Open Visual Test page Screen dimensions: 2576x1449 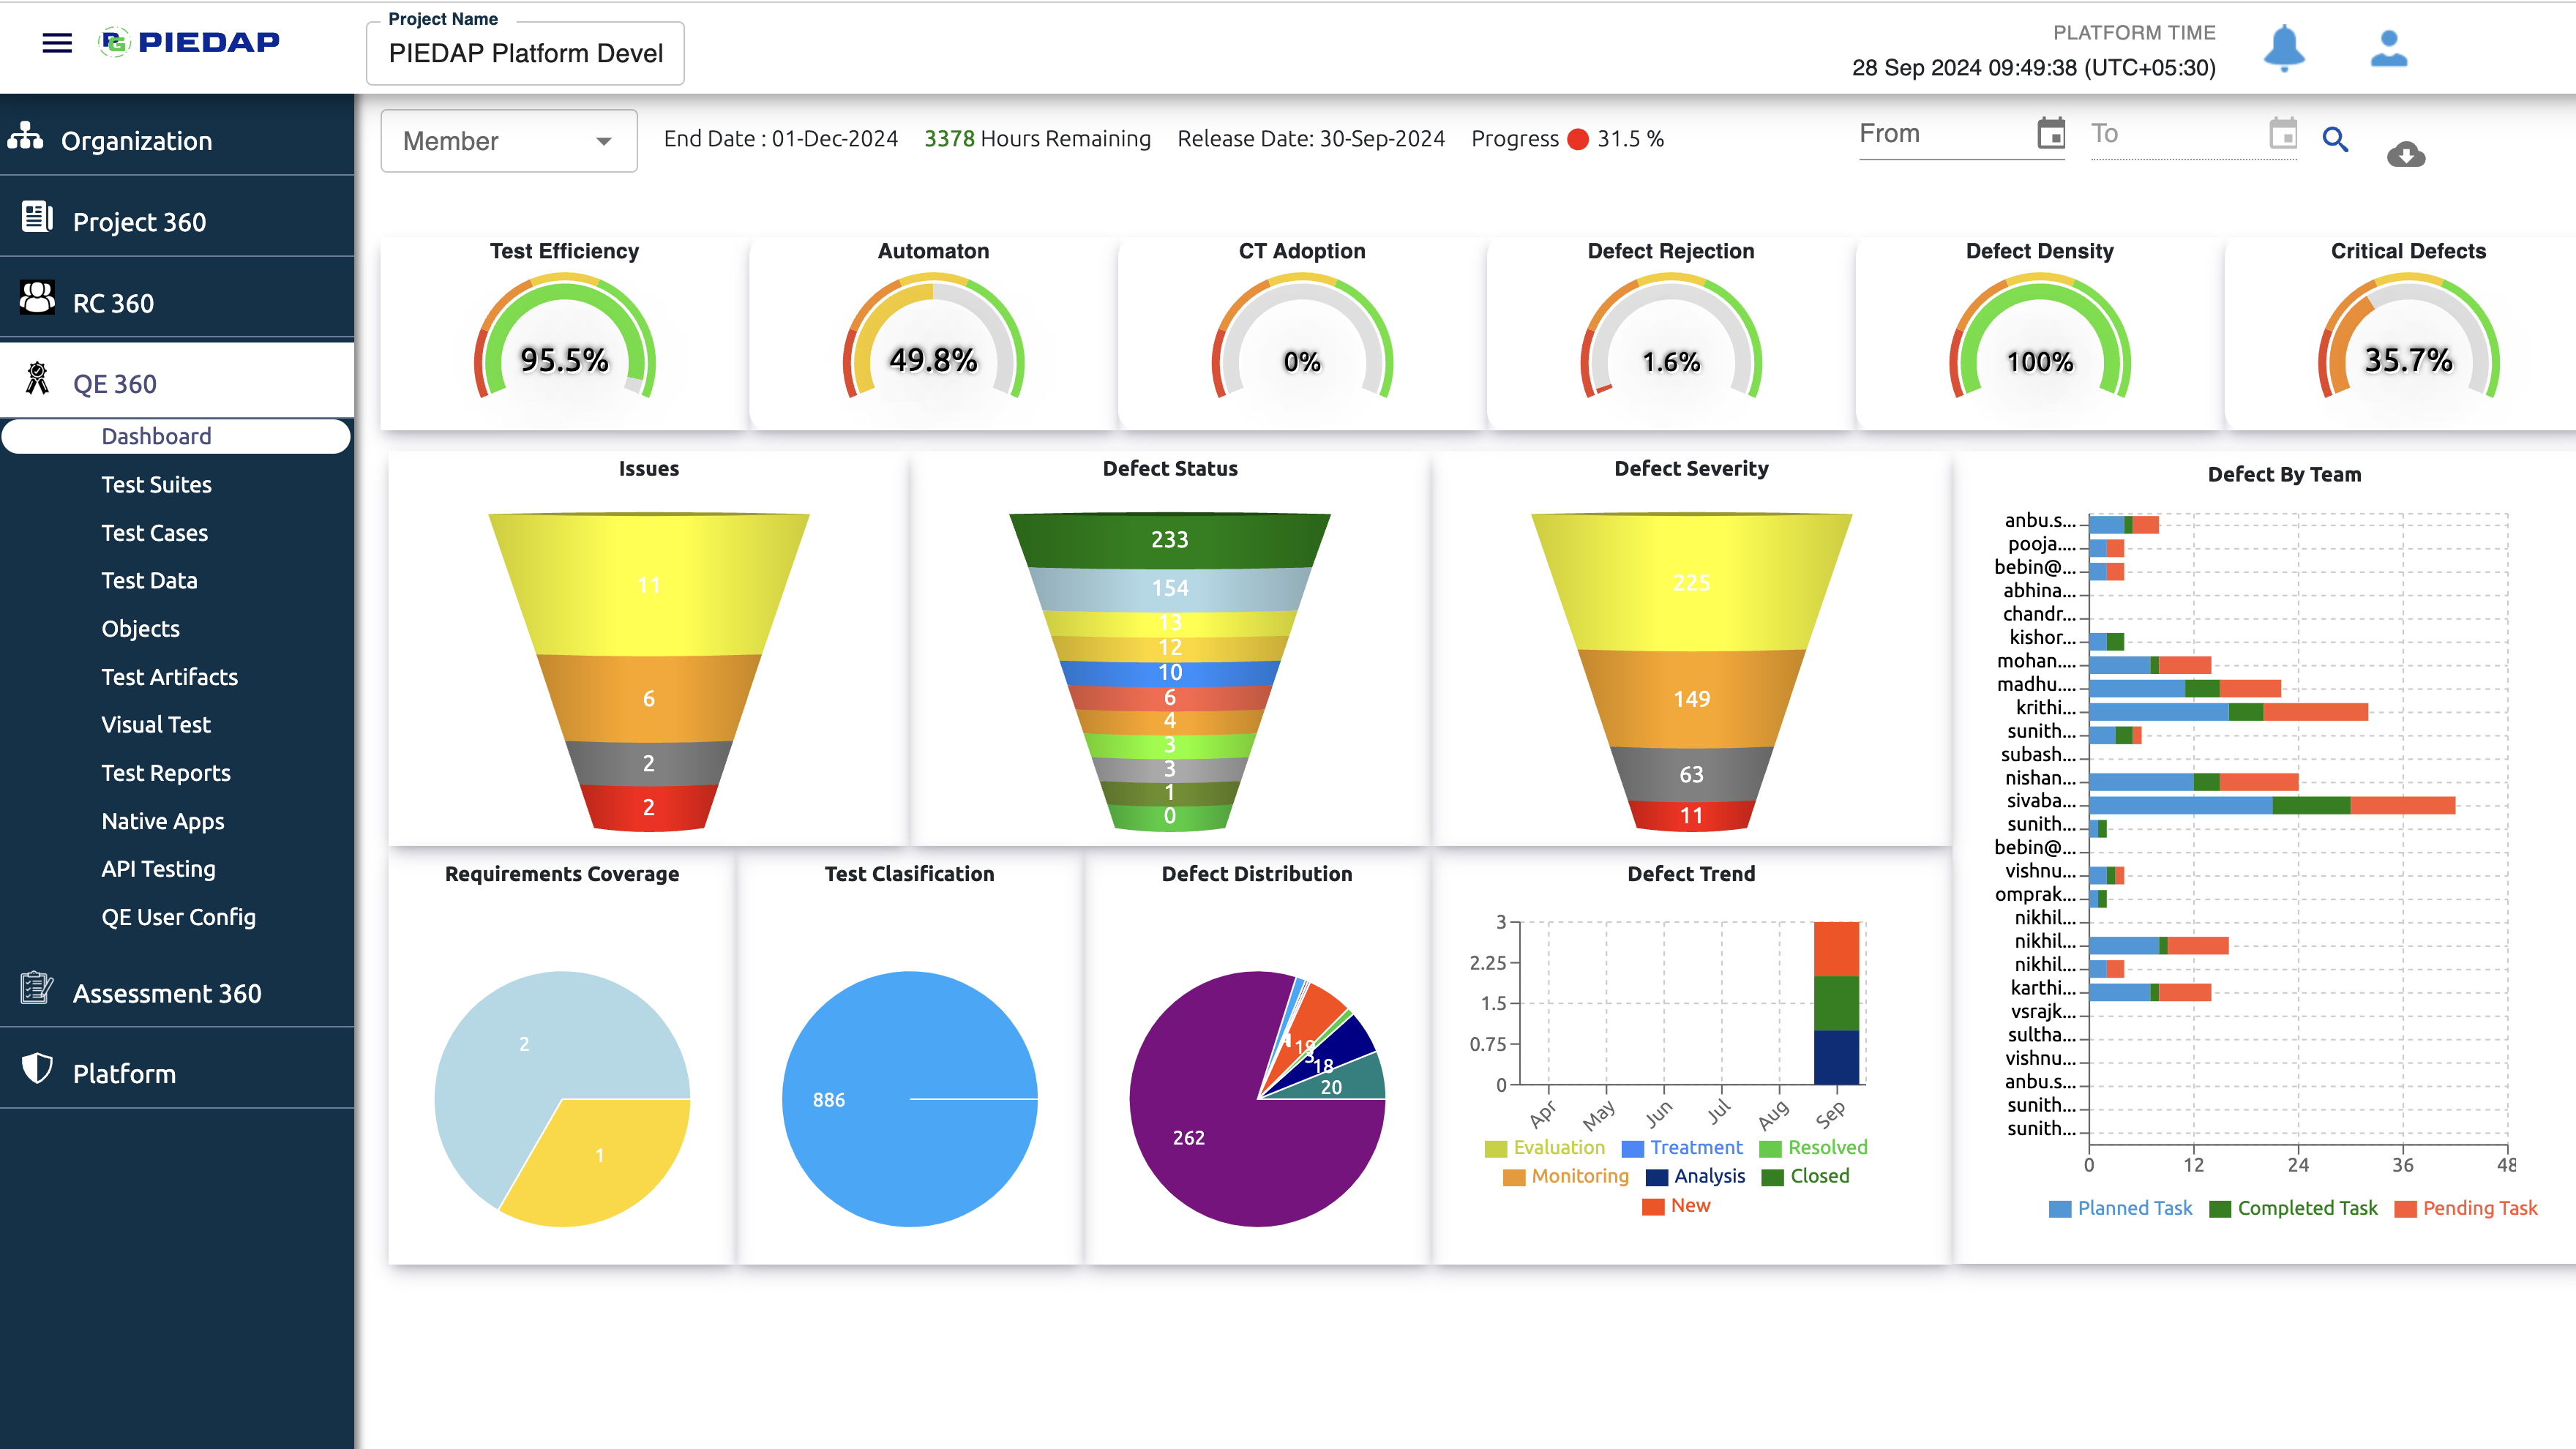155,724
